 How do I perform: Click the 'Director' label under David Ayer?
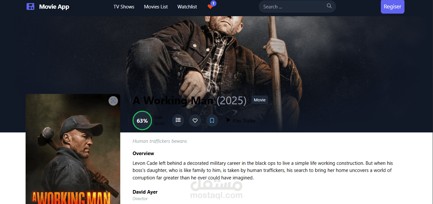click(140, 199)
